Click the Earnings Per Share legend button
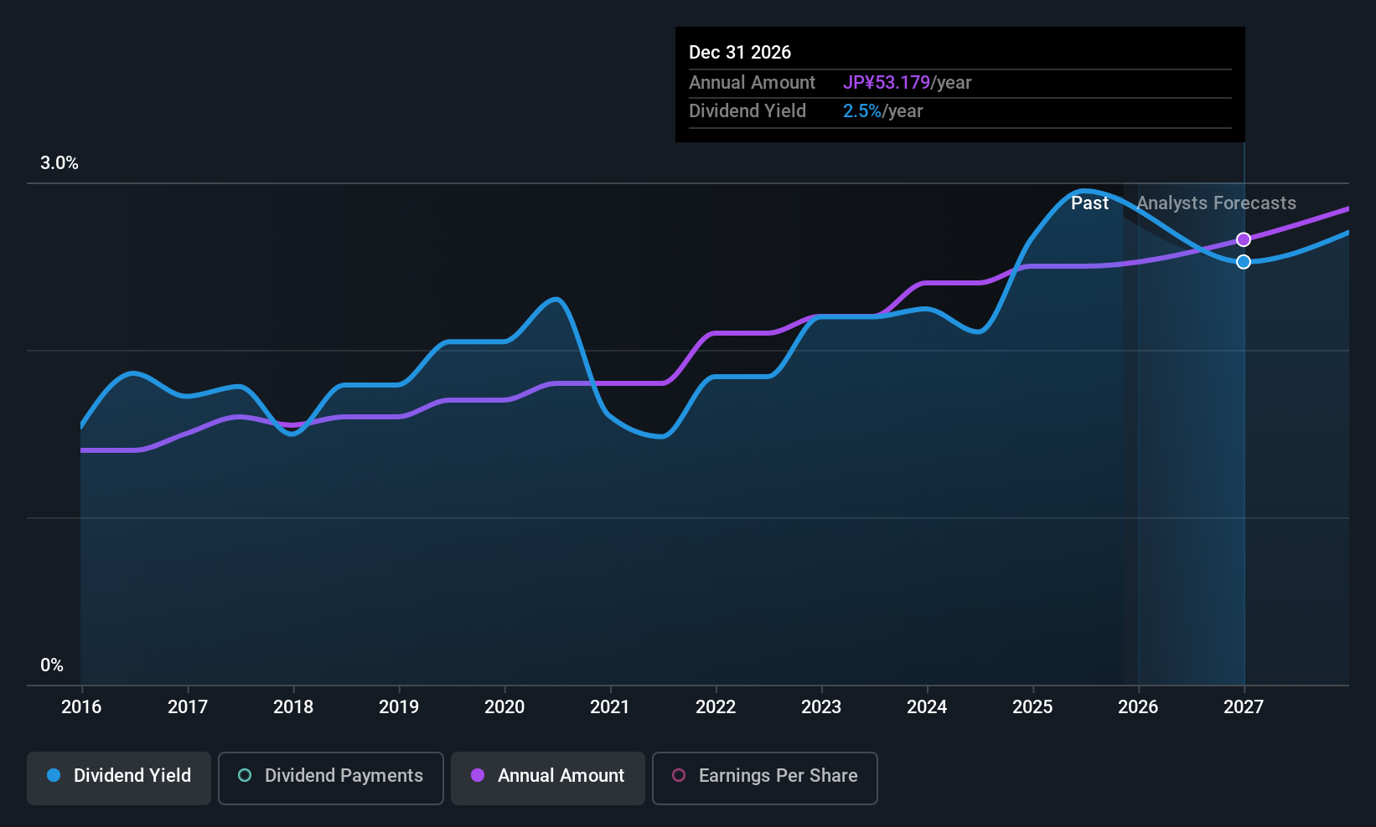Viewport: 1376px width, 827px height. [764, 778]
